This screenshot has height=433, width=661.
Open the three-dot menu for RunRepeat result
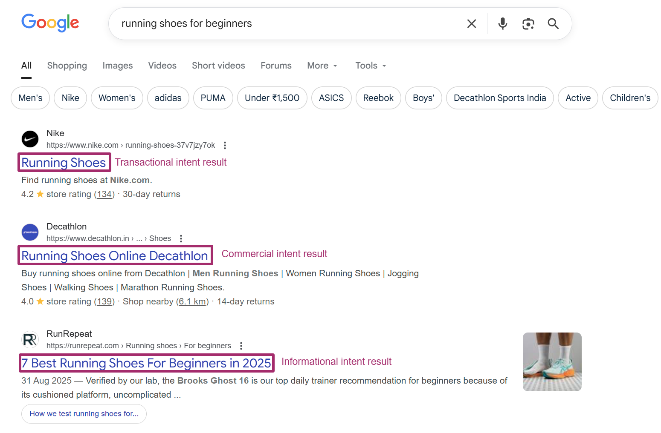[241, 346]
